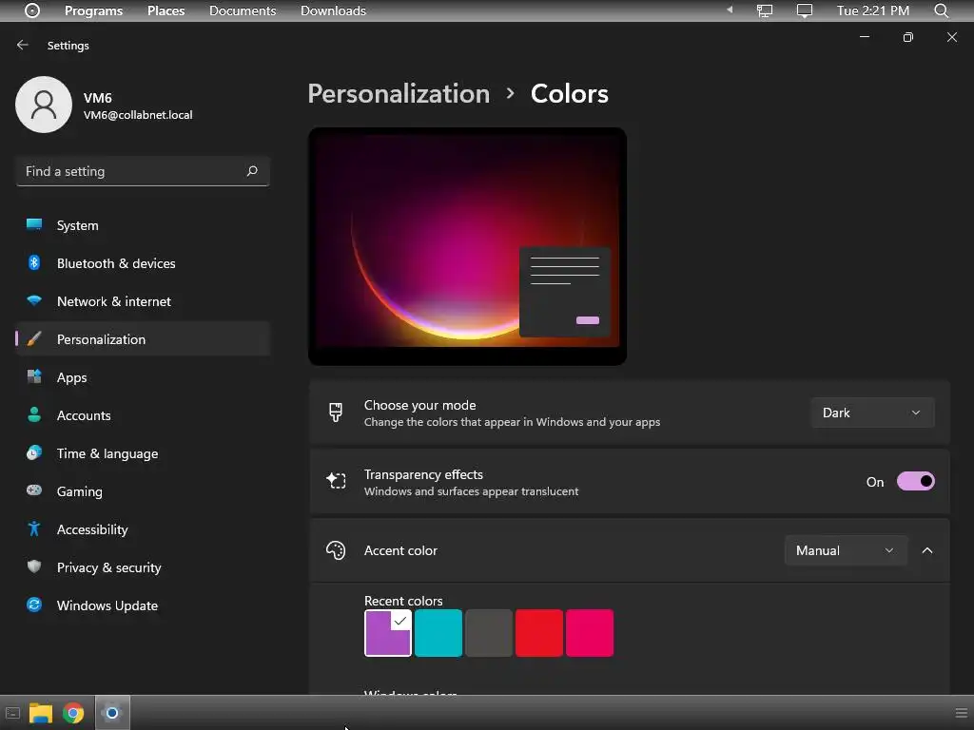Screen dimensions: 974x730
Task: Click the Accounts person icon in sidebar
Action: tap(34, 414)
